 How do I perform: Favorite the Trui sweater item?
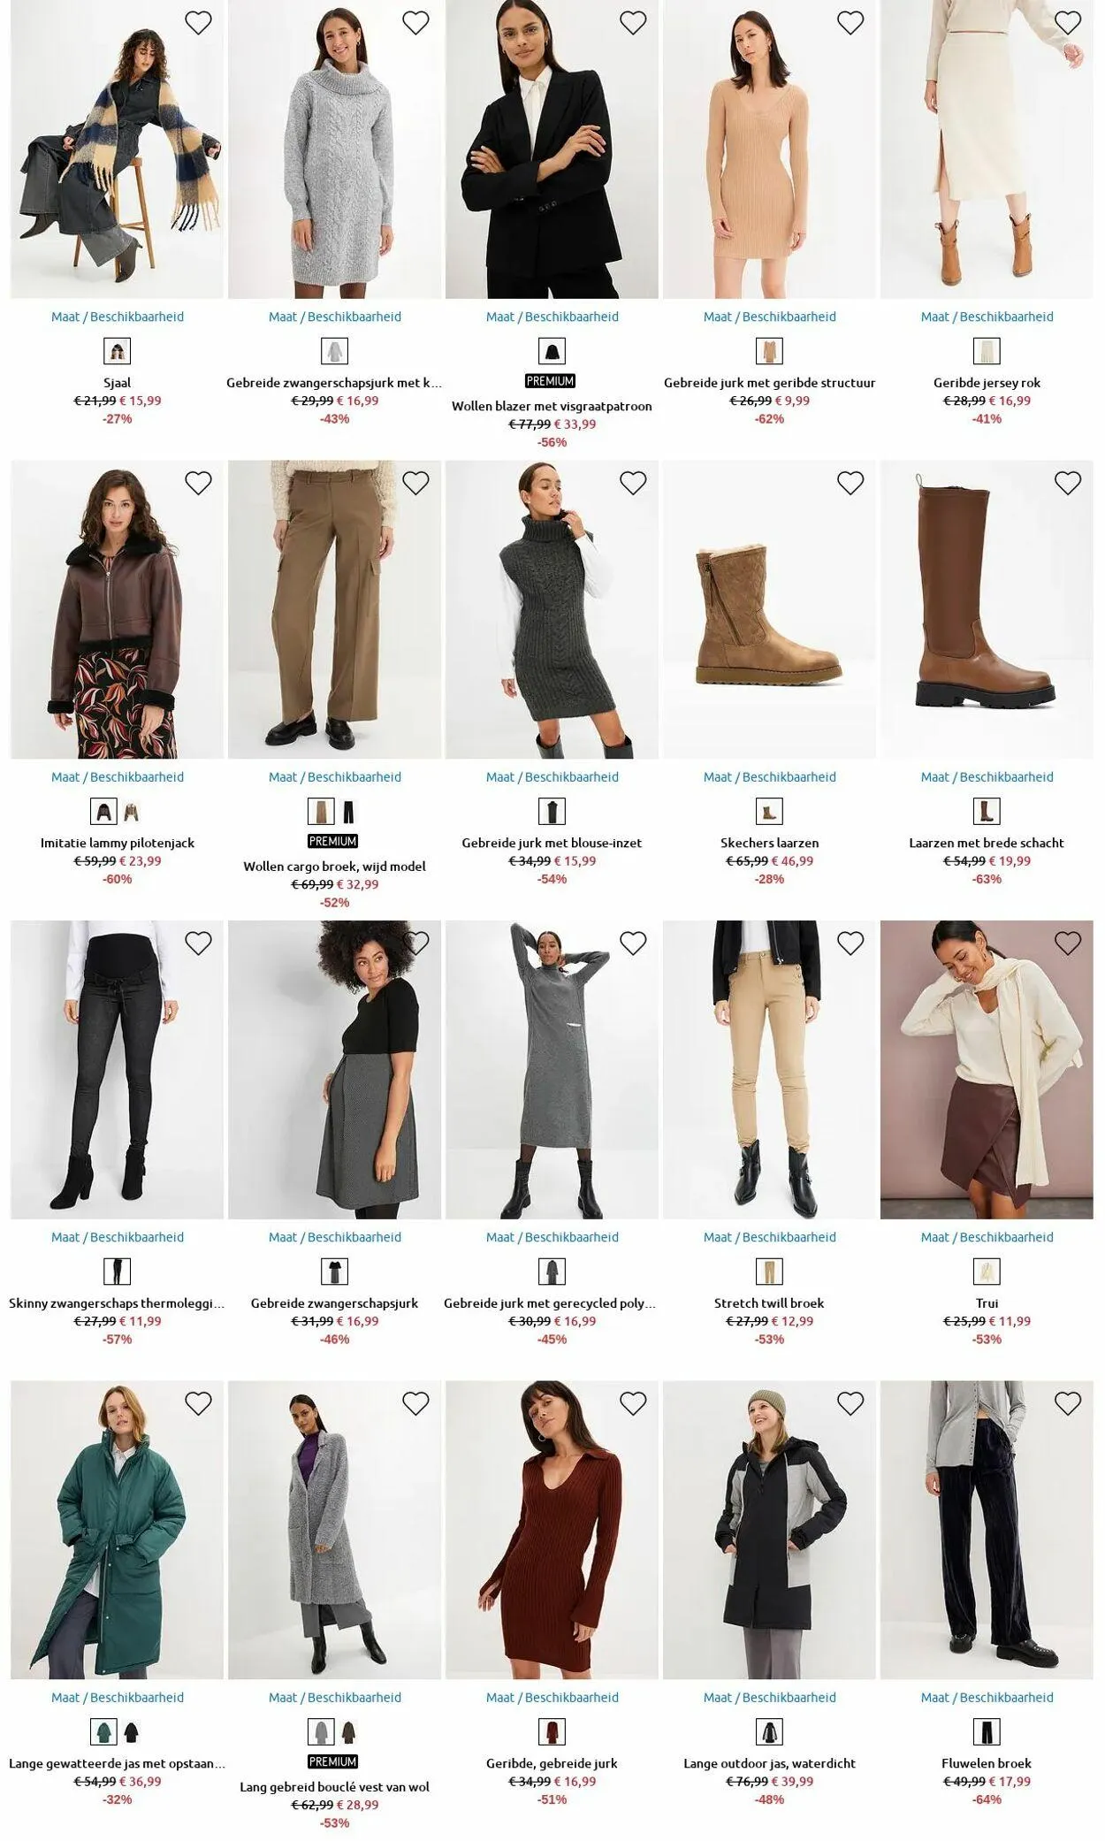pyautogui.click(x=1068, y=943)
